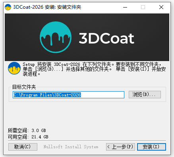
Task: Click the window title 3DCoat-2026 安装
Action: pyautogui.click(x=47, y=7)
